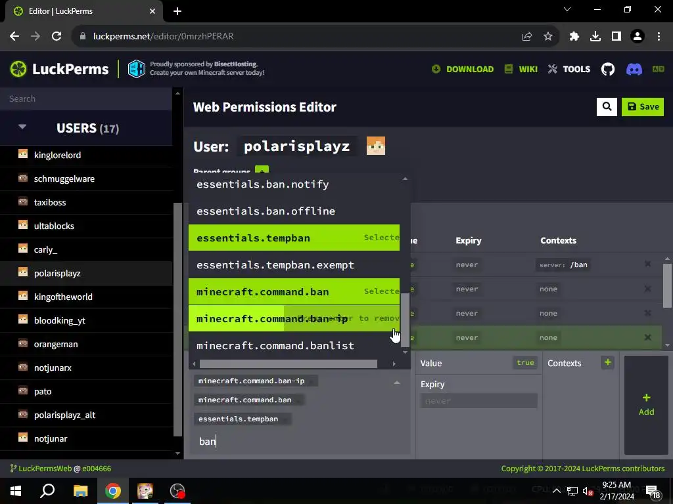Bookmark the page with the star icon

548,36
